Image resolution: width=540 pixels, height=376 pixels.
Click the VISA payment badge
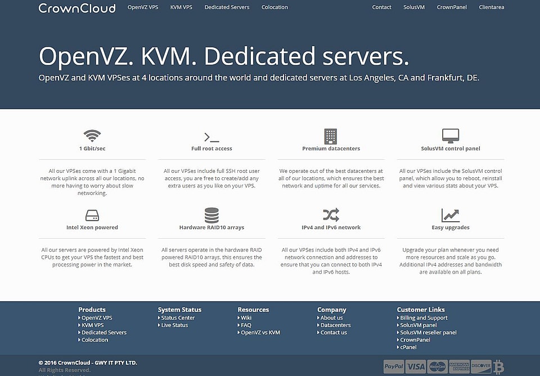pyautogui.click(x=416, y=366)
